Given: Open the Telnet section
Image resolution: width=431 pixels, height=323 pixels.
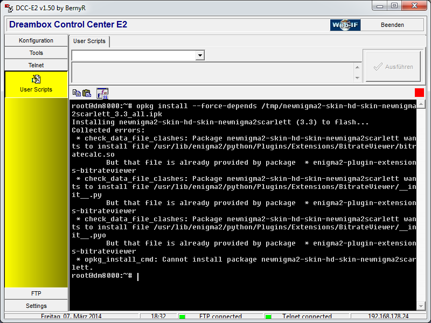Looking at the screenshot, I should pos(36,65).
